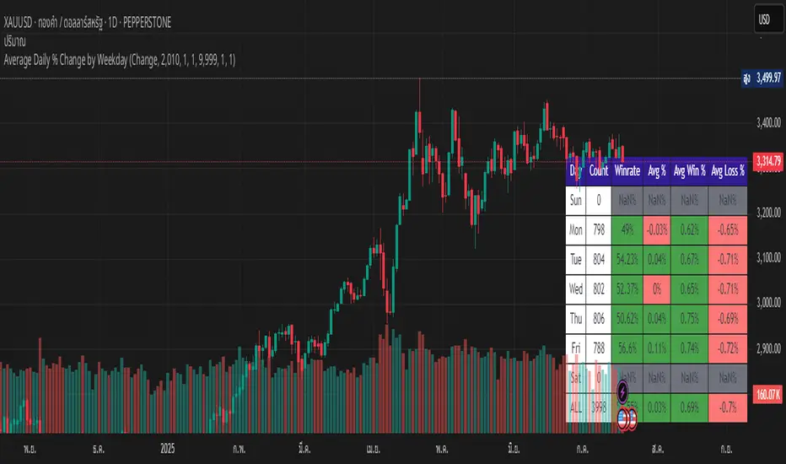Click the red 3,314.79 current price label
The height and width of the screenshot is (464, 786).
click(766, 160)
